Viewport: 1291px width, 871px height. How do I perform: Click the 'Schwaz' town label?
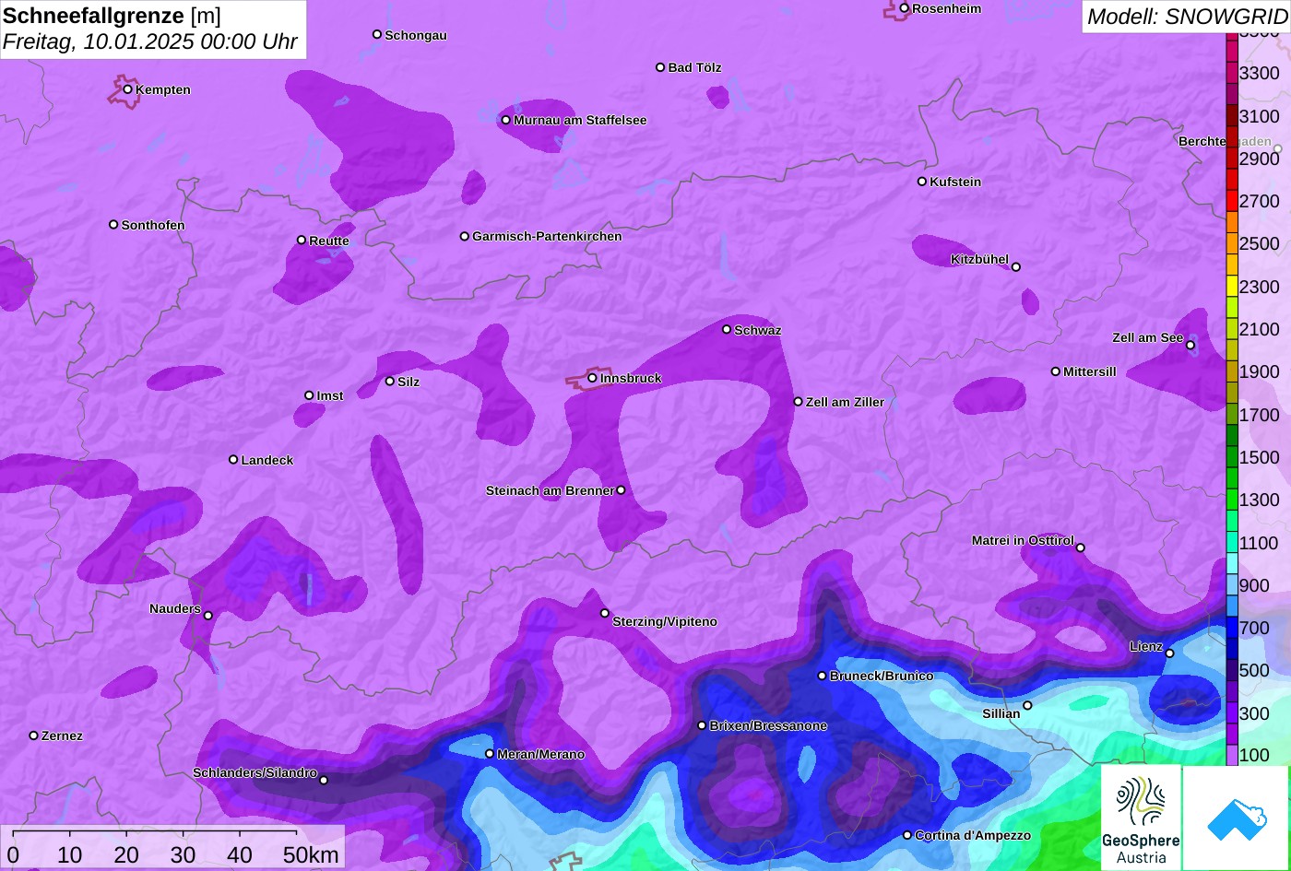click(758, 330)
